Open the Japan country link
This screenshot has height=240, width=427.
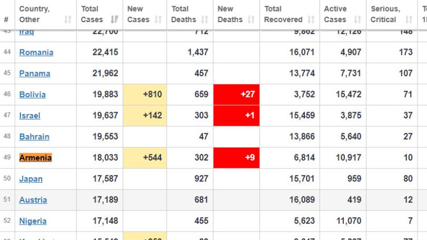pyautogui.click(x=31, y=179)
